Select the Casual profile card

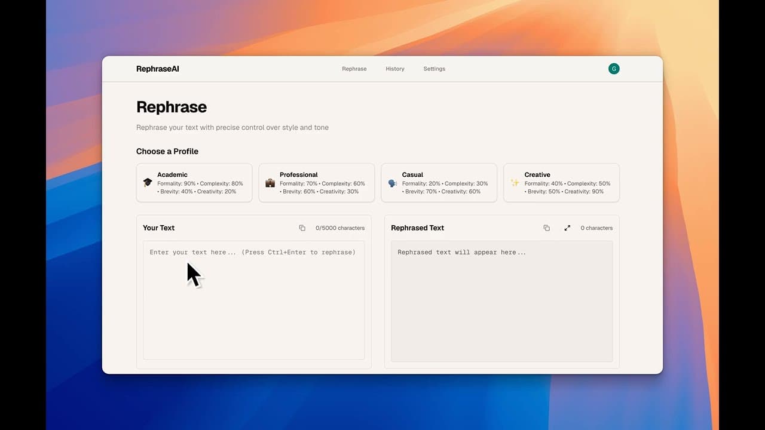pyautogui.click(x=439, y=183)
